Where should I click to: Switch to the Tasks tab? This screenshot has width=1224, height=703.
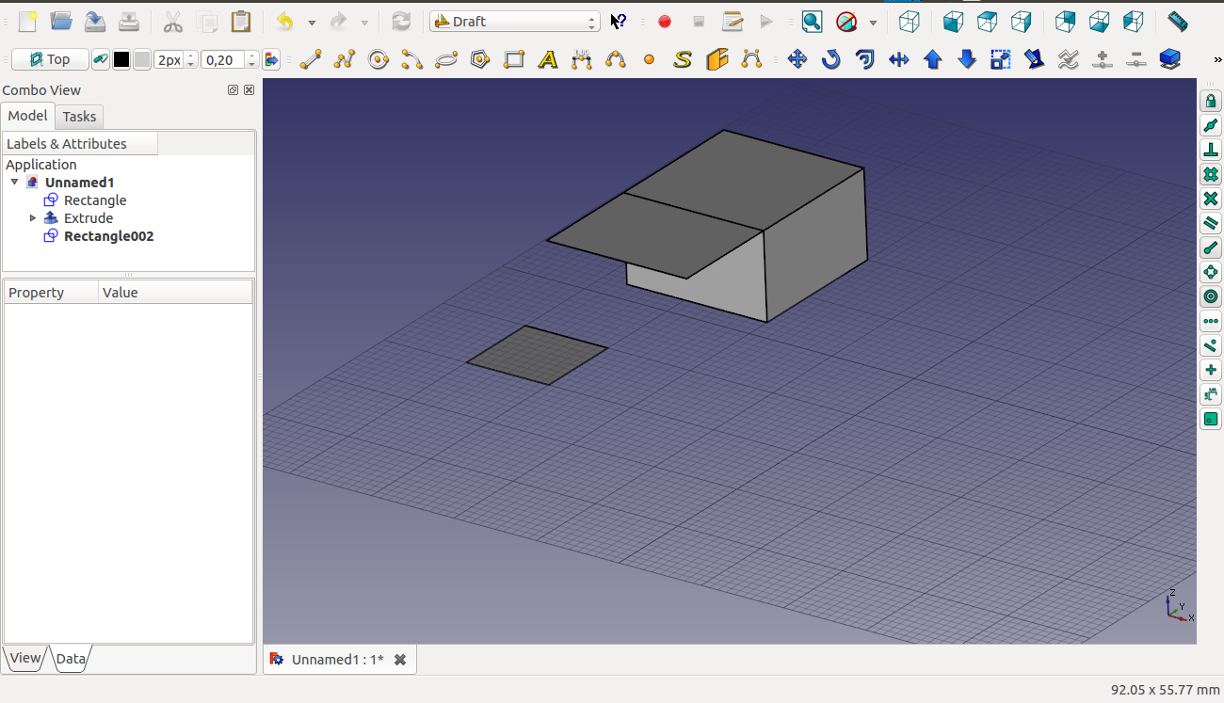[79, 117]
